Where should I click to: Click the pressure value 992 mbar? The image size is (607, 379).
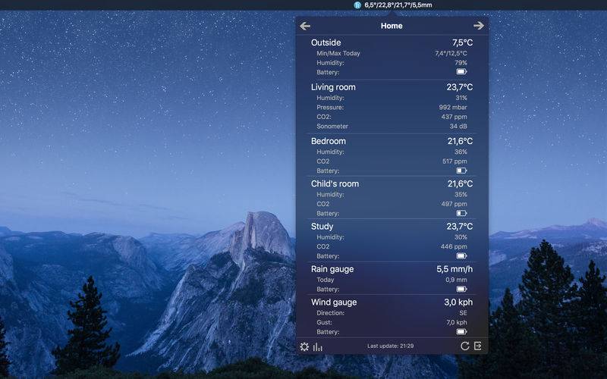pos(453,107)
